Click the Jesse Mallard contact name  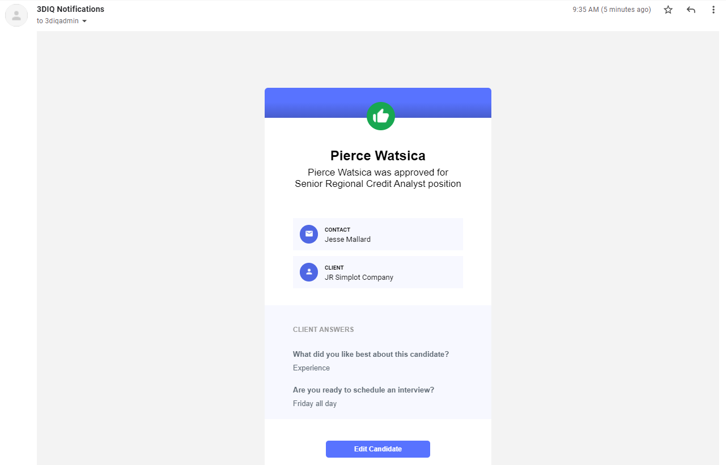[347, 240]
